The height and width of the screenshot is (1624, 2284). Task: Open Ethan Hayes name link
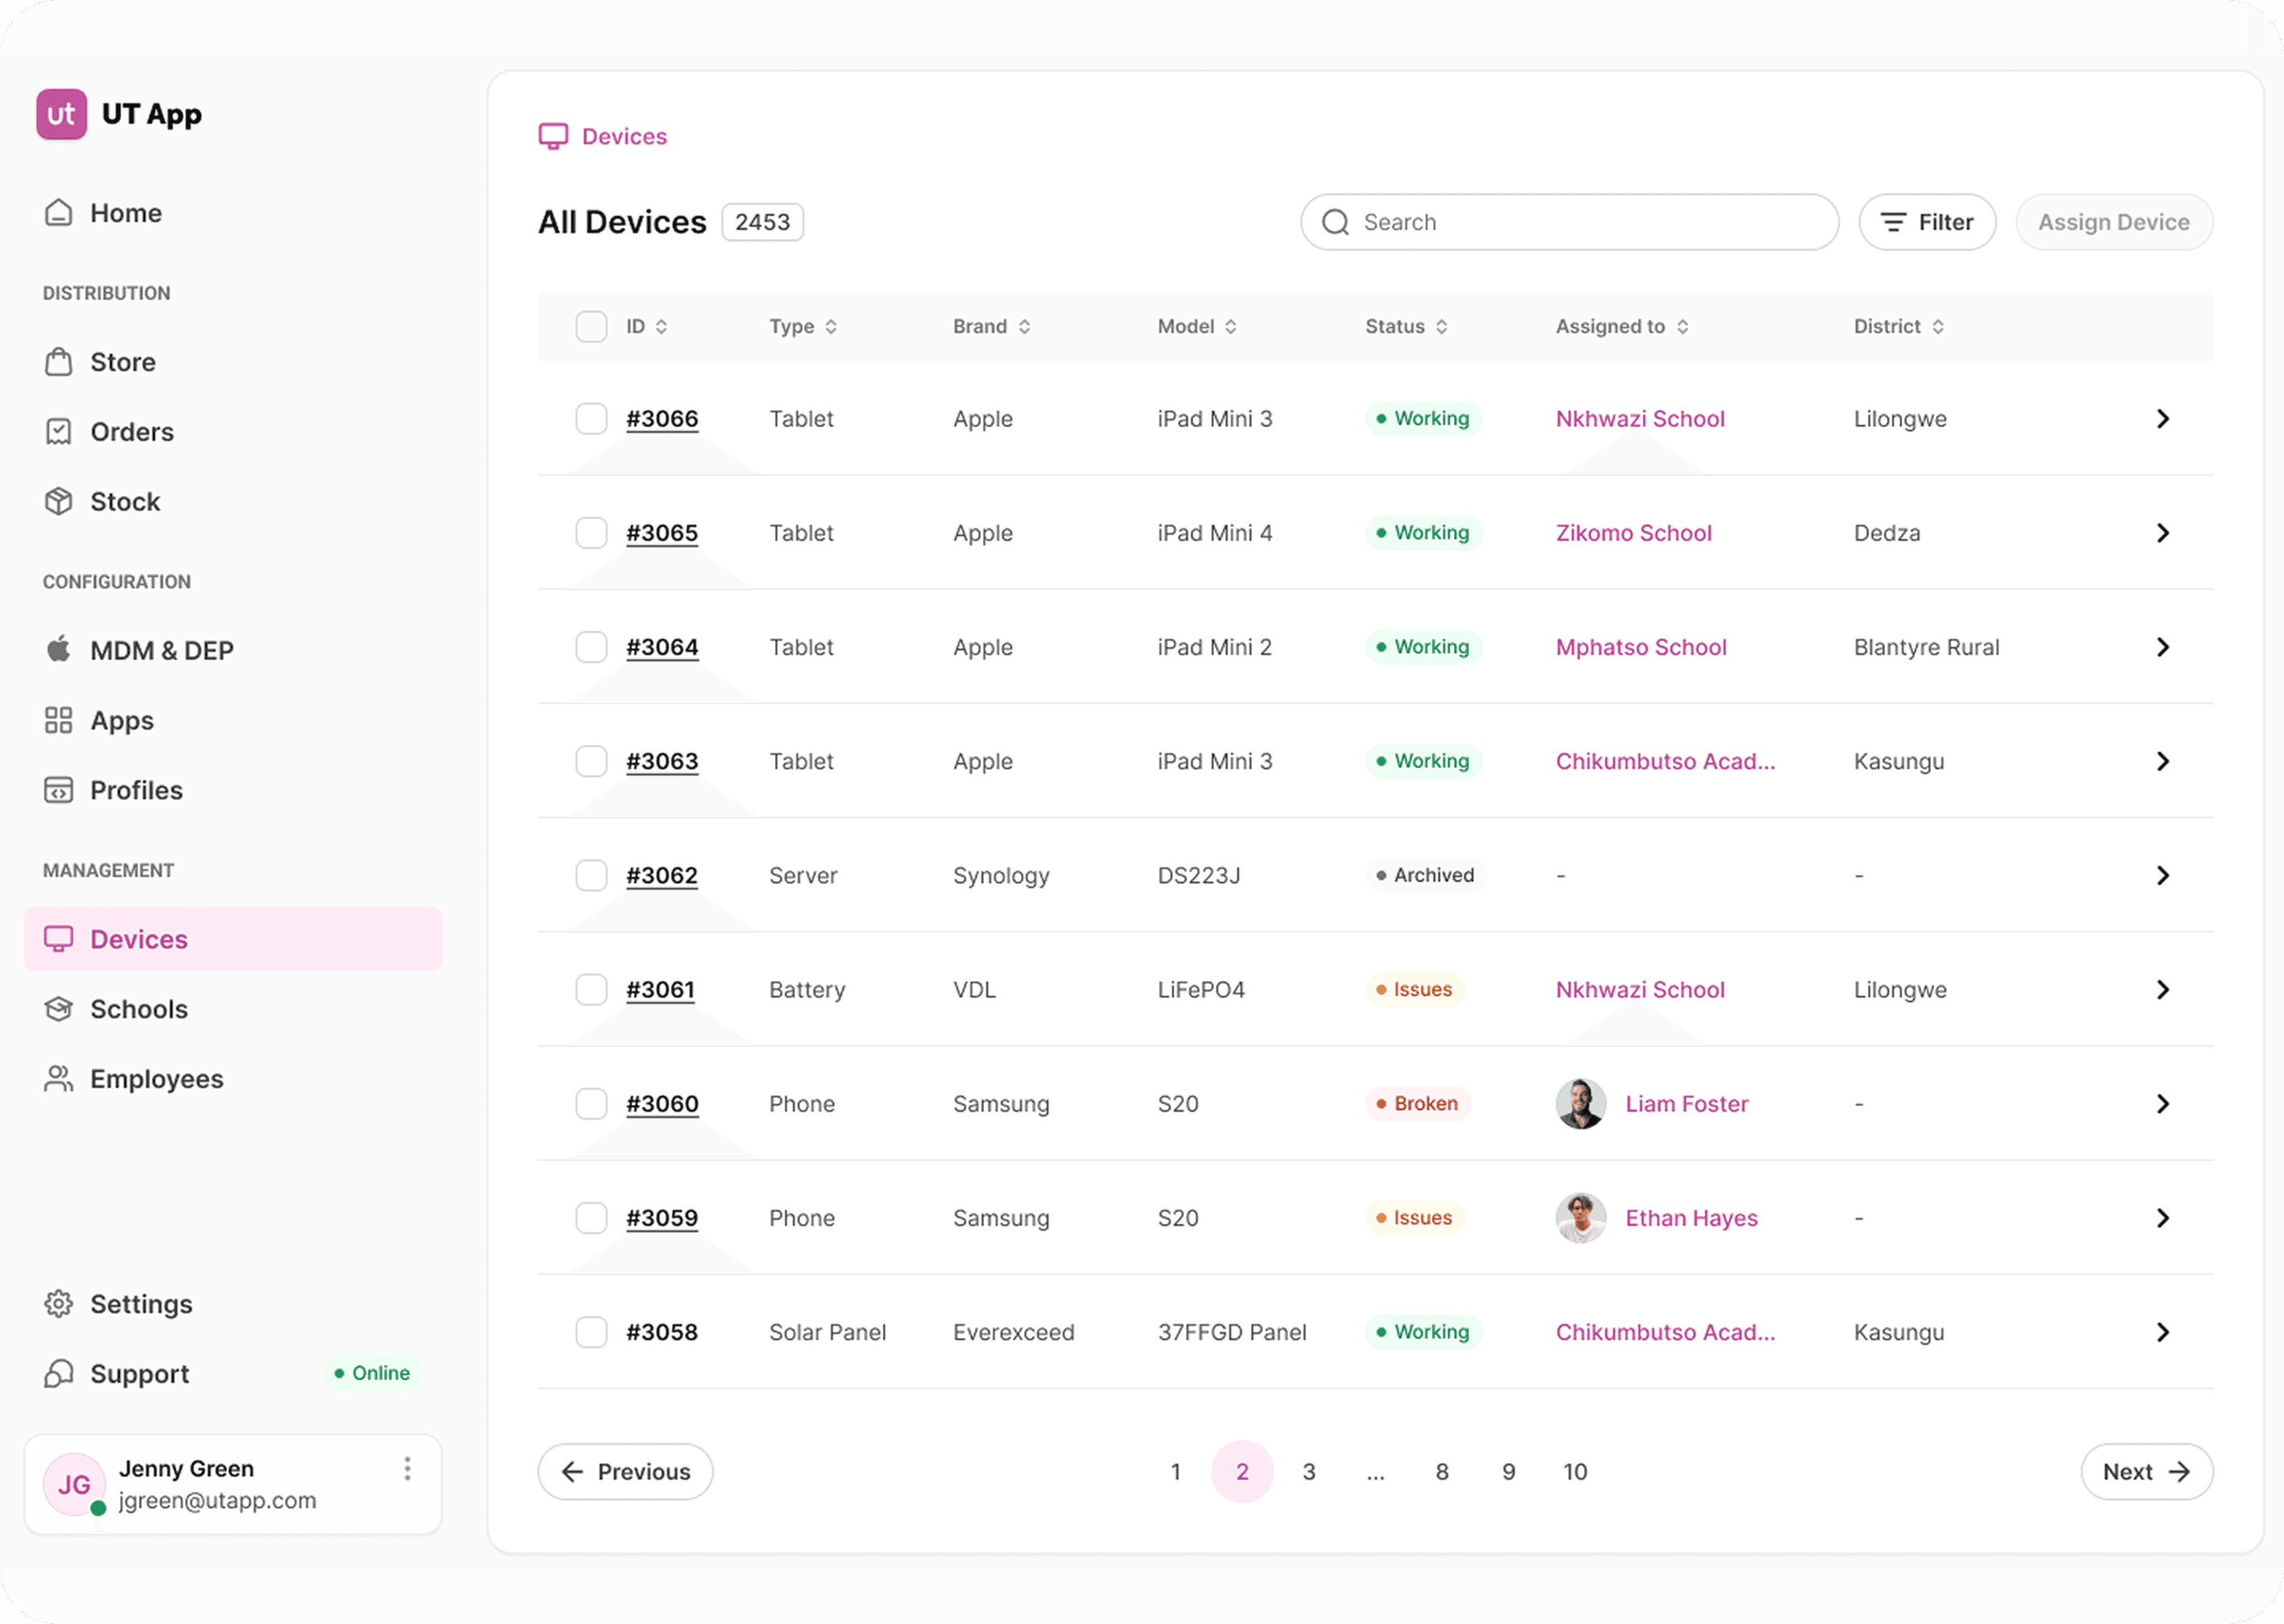coord(1692,1218)
